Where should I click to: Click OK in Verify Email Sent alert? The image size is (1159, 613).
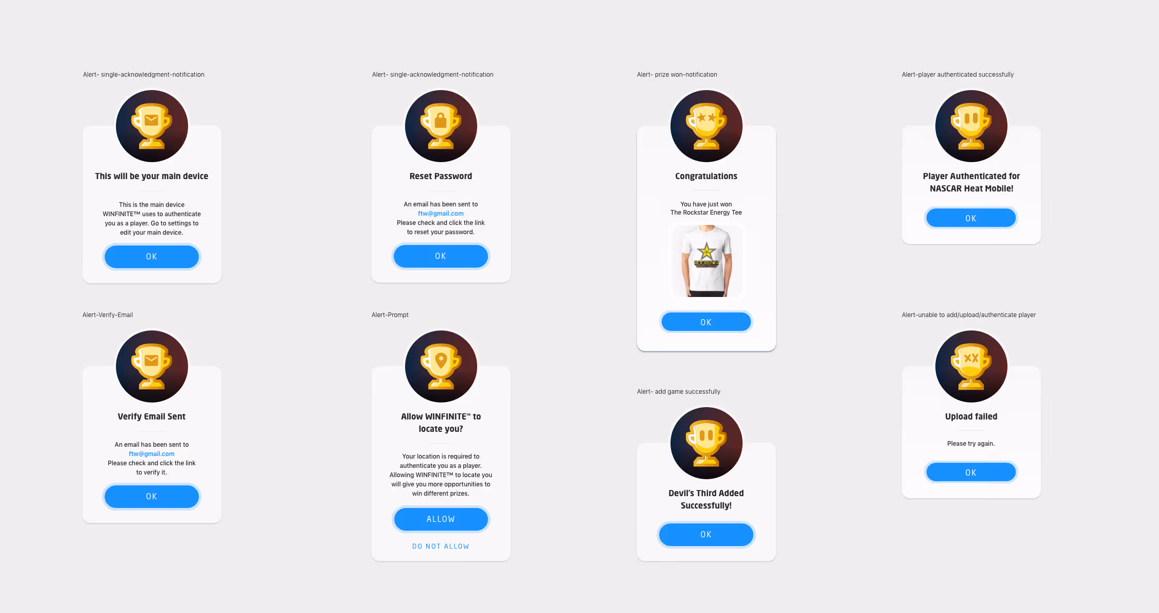[152, 496]
